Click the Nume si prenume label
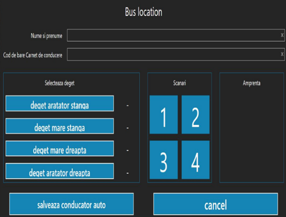This screenshot has height=217, width=286. [46, 35]
